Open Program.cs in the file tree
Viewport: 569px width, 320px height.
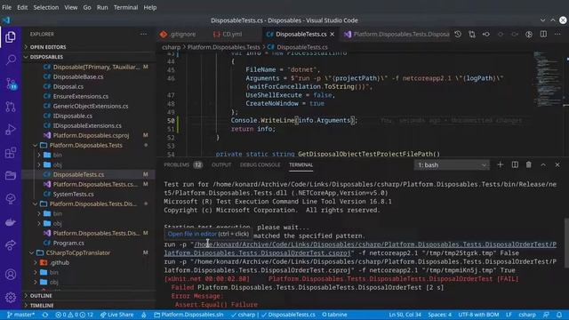point(68,243)
